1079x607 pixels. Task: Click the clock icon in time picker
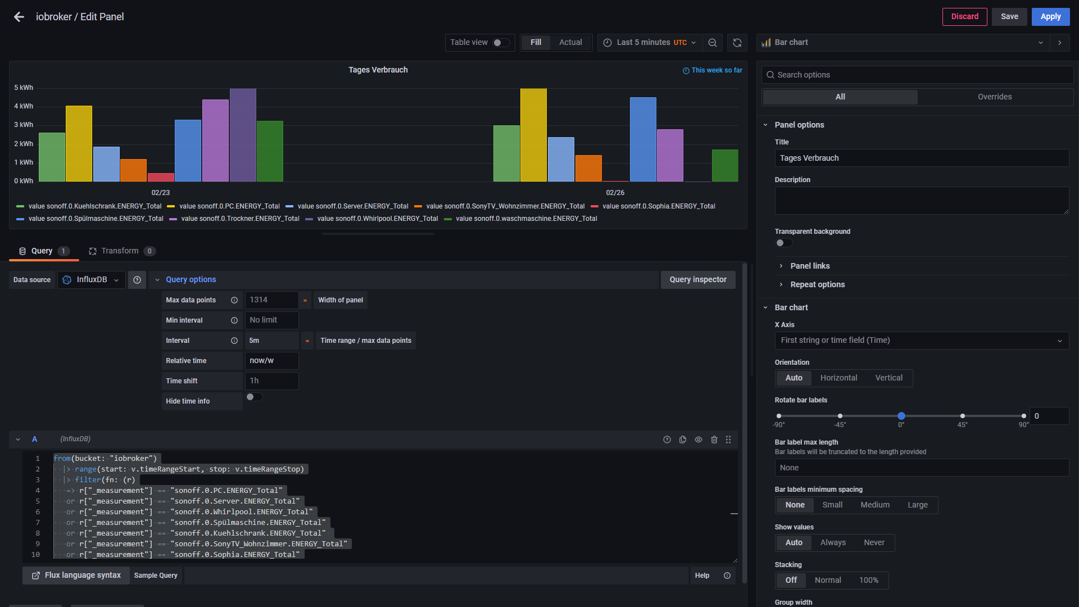click(607, 43)
